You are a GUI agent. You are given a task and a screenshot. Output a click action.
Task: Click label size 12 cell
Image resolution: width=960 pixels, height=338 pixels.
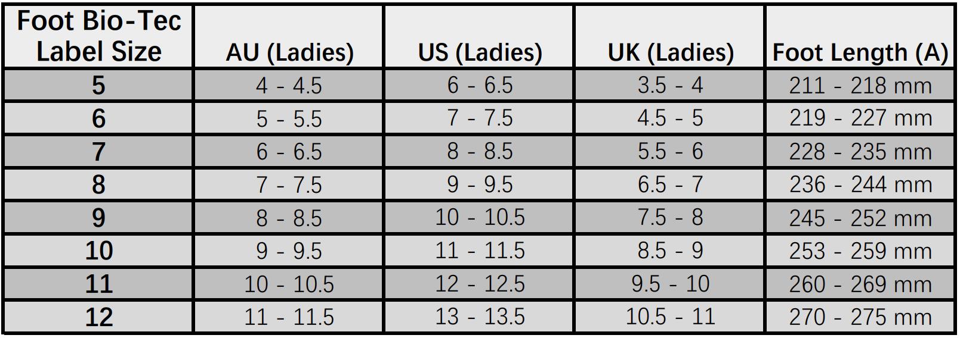click(98, 317)
